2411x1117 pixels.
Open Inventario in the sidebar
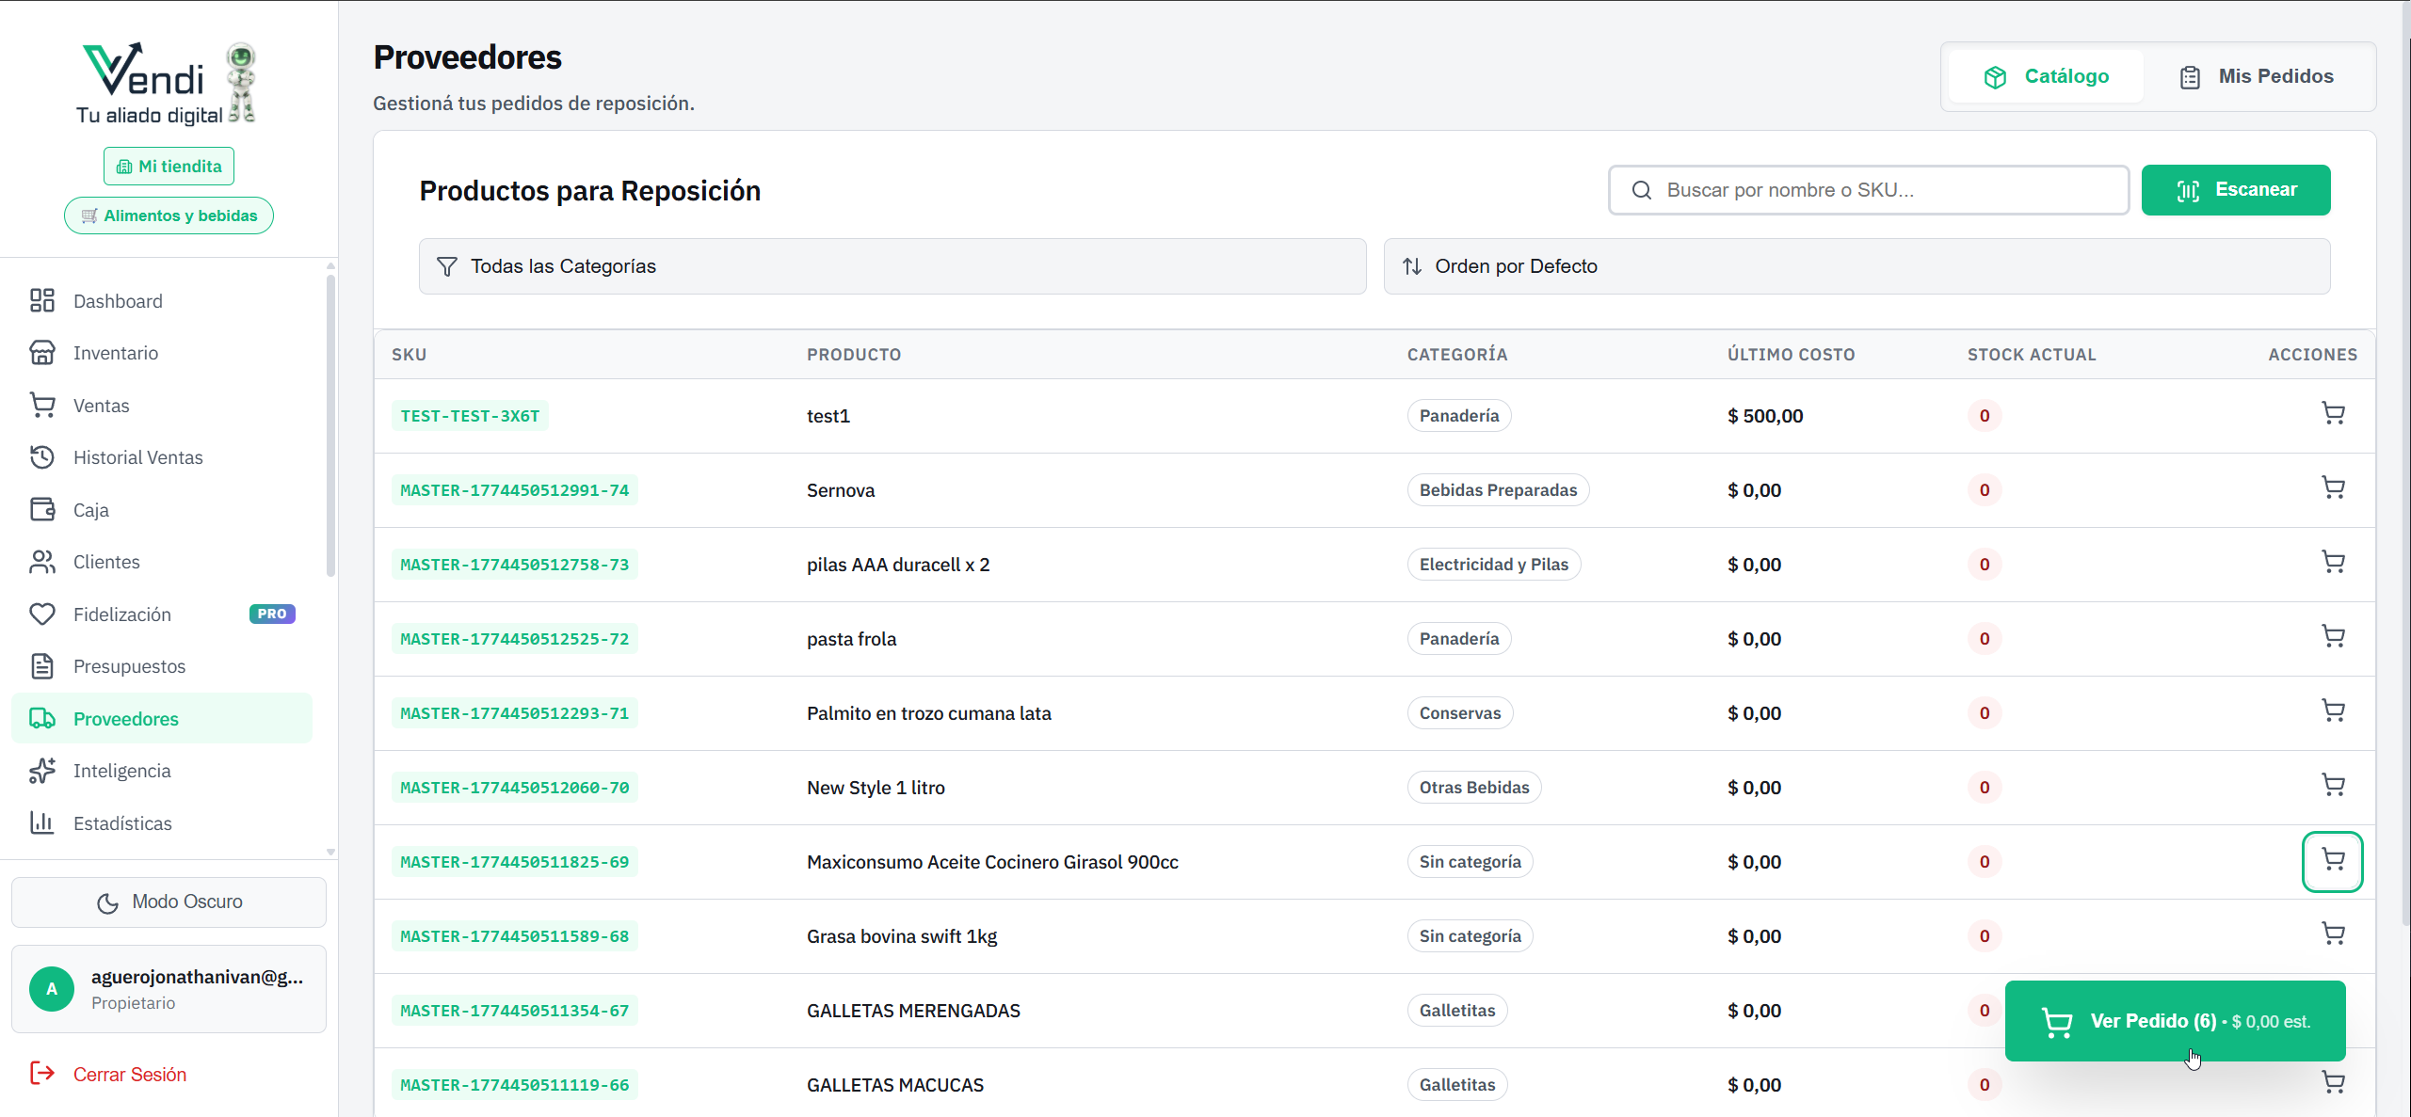click(116, 353)
